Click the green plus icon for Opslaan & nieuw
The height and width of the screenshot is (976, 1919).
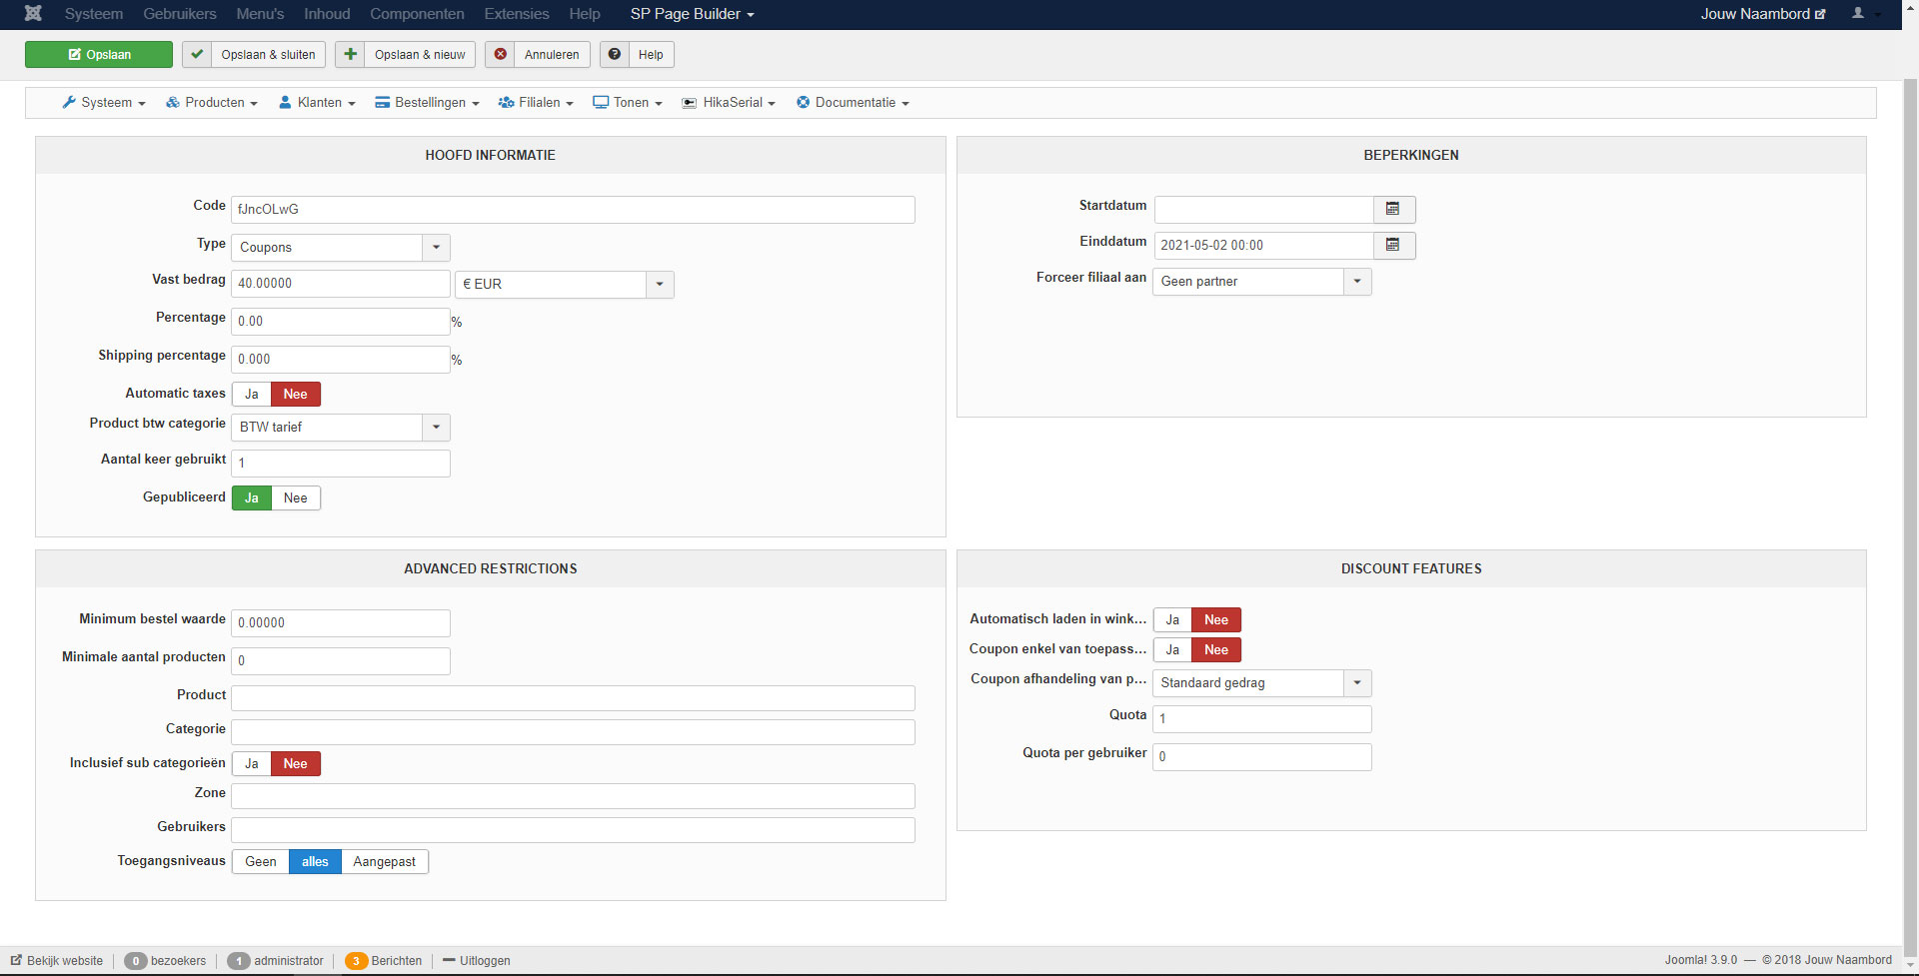tap(350, 55)
